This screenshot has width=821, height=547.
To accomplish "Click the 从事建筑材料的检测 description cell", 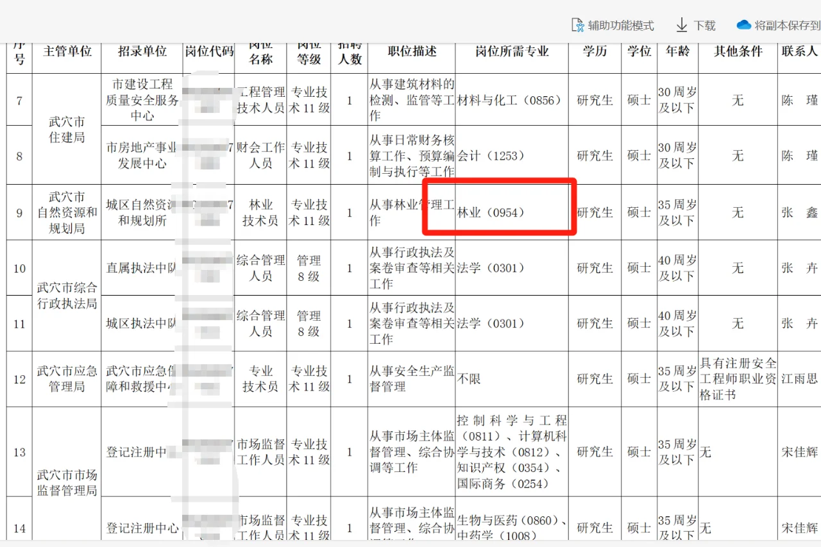I will 411,100.
